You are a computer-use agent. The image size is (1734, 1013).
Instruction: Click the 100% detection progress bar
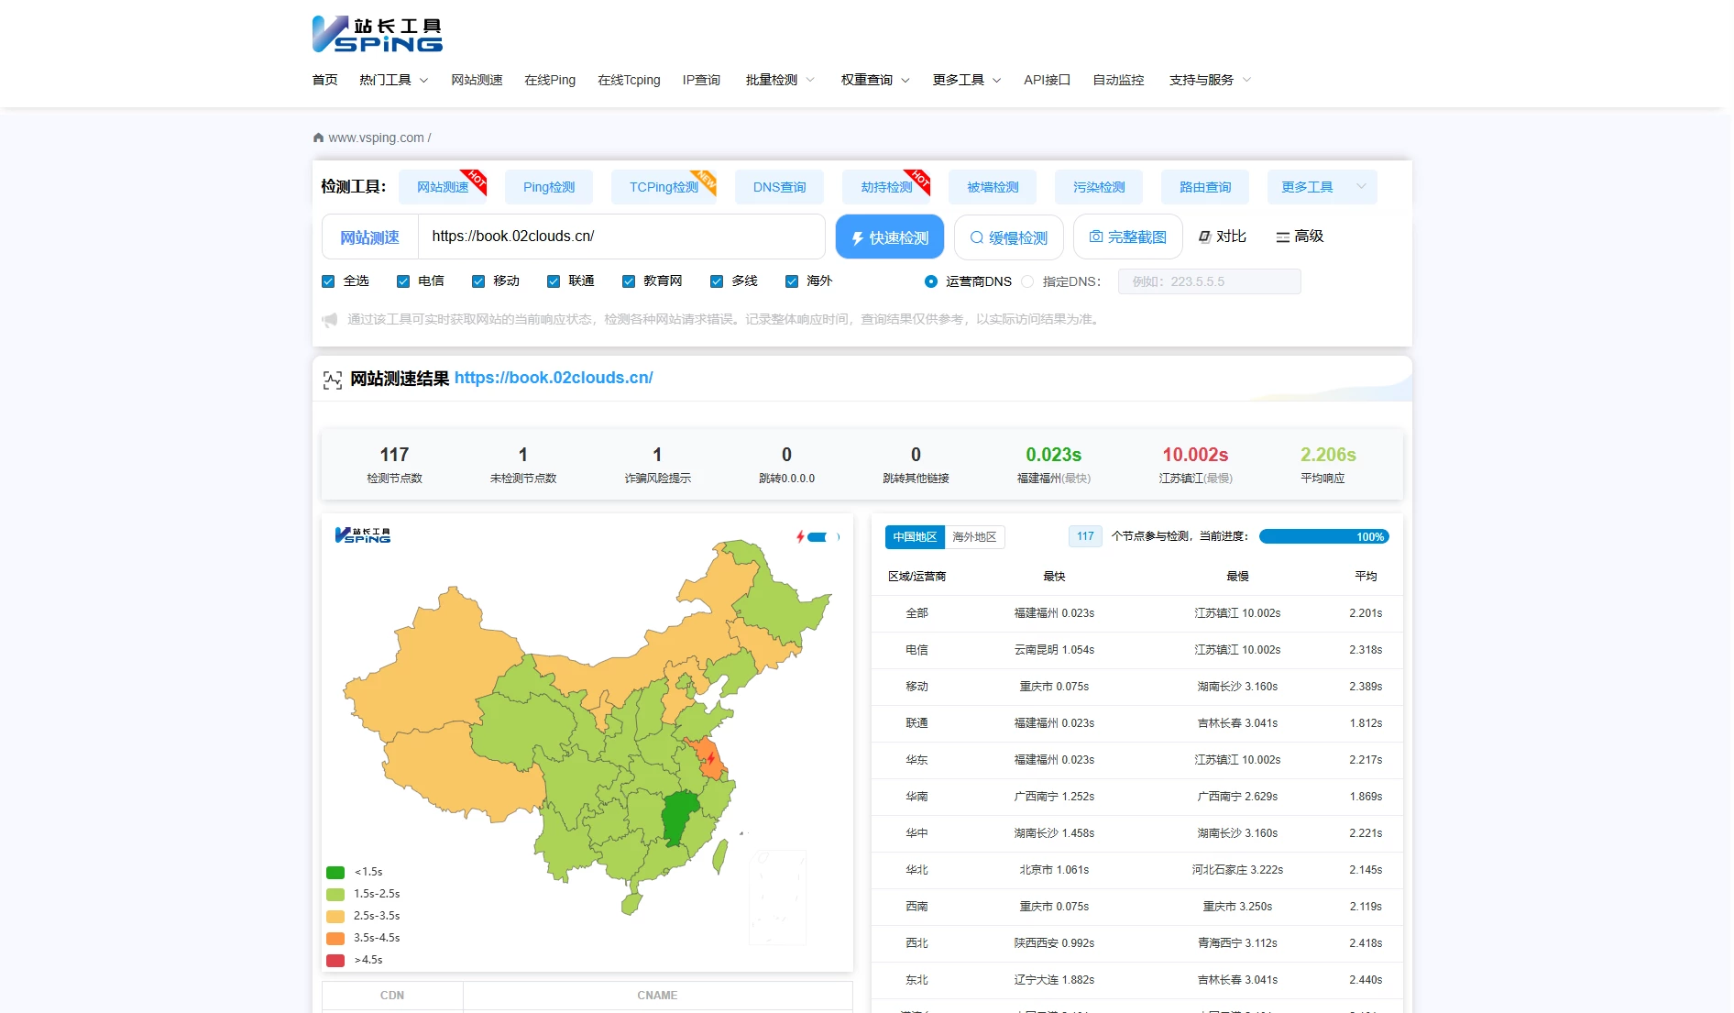[1322, 537]
